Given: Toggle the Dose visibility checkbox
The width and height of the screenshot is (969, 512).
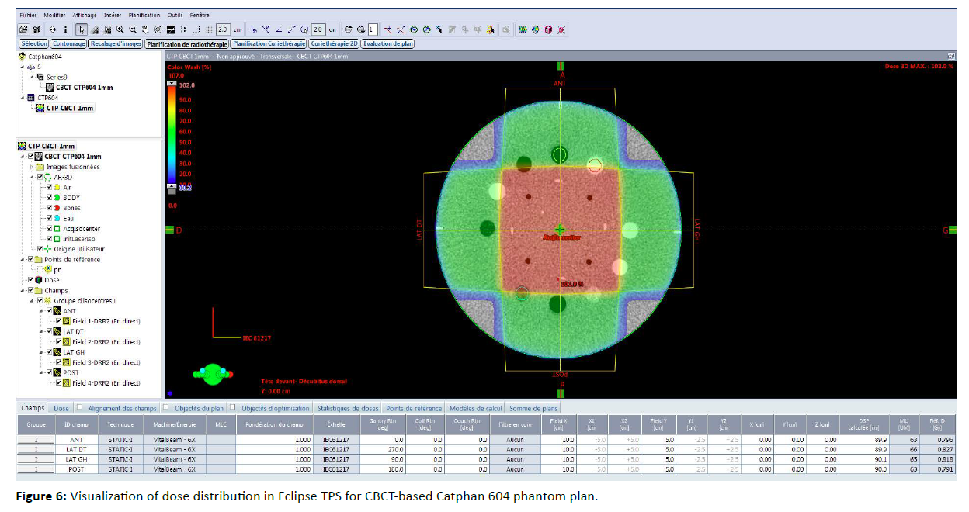Looking at the screenshot, I should [31, 280].
